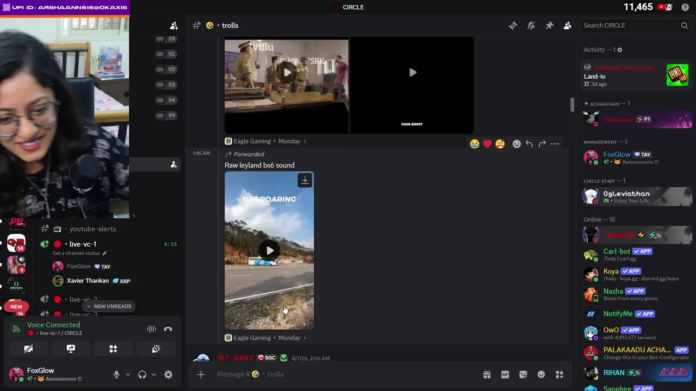Jump to NEW UNREADS
Viewport: 696px width, 391px height.
click(x=108, y=306)
